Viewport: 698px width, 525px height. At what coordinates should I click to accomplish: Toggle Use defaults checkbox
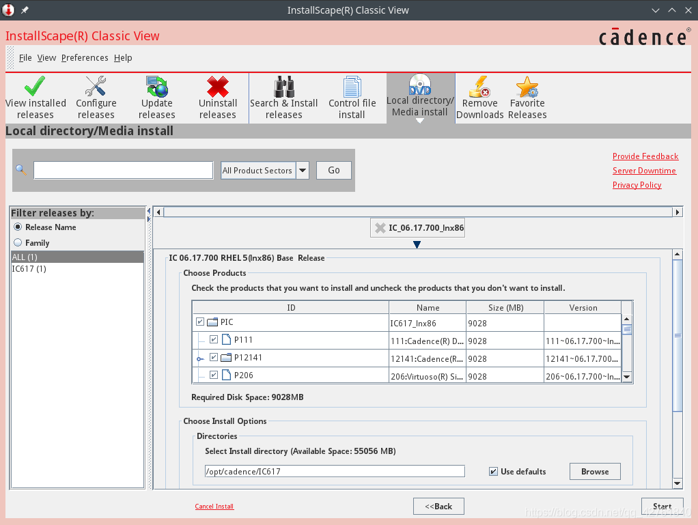(493, 472)
